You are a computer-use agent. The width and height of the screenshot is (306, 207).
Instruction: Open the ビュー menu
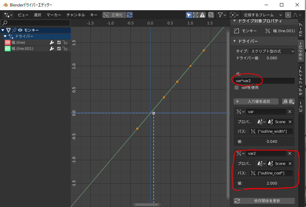click(23, 15)
